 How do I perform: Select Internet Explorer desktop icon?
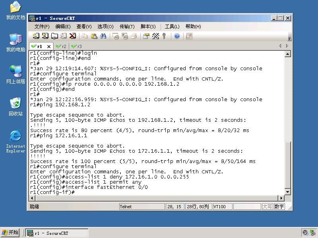16,141
